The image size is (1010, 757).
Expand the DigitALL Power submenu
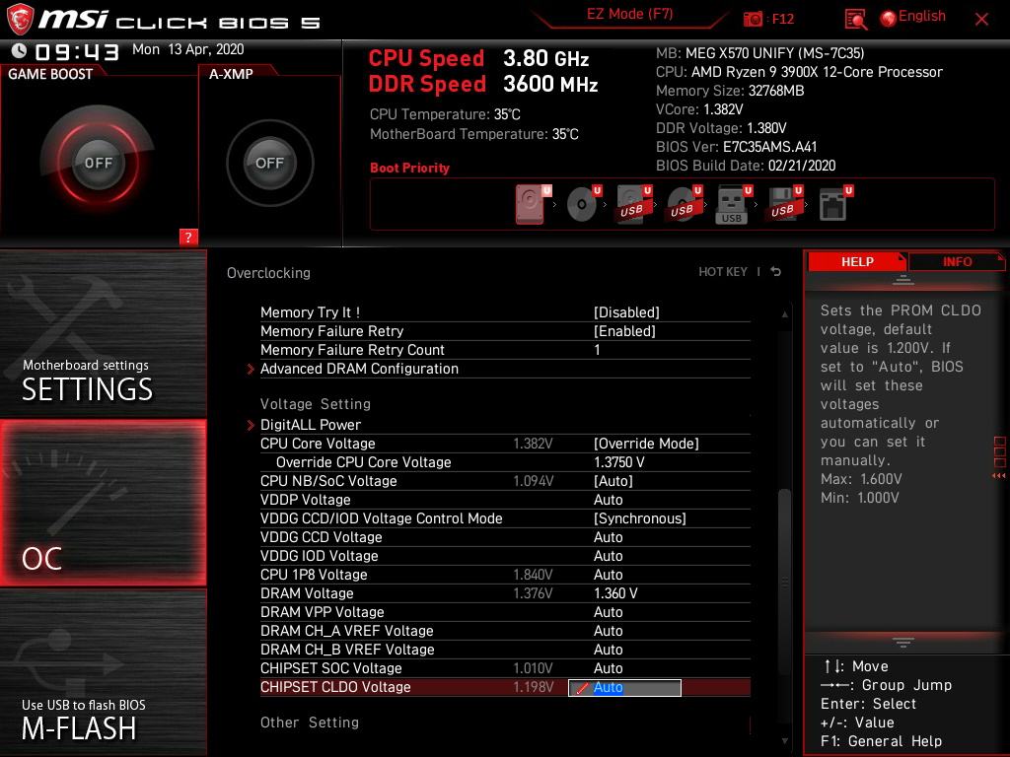[311, 424]
